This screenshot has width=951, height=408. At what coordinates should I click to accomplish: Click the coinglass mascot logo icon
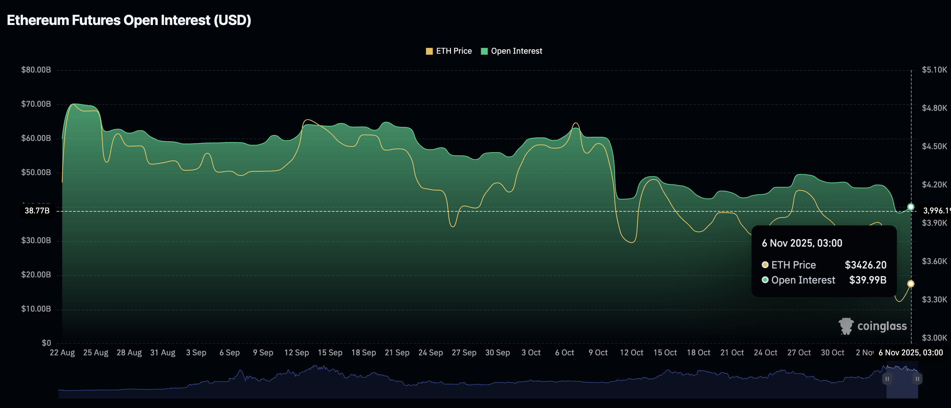pyautogui.click(x=846, y=326)
